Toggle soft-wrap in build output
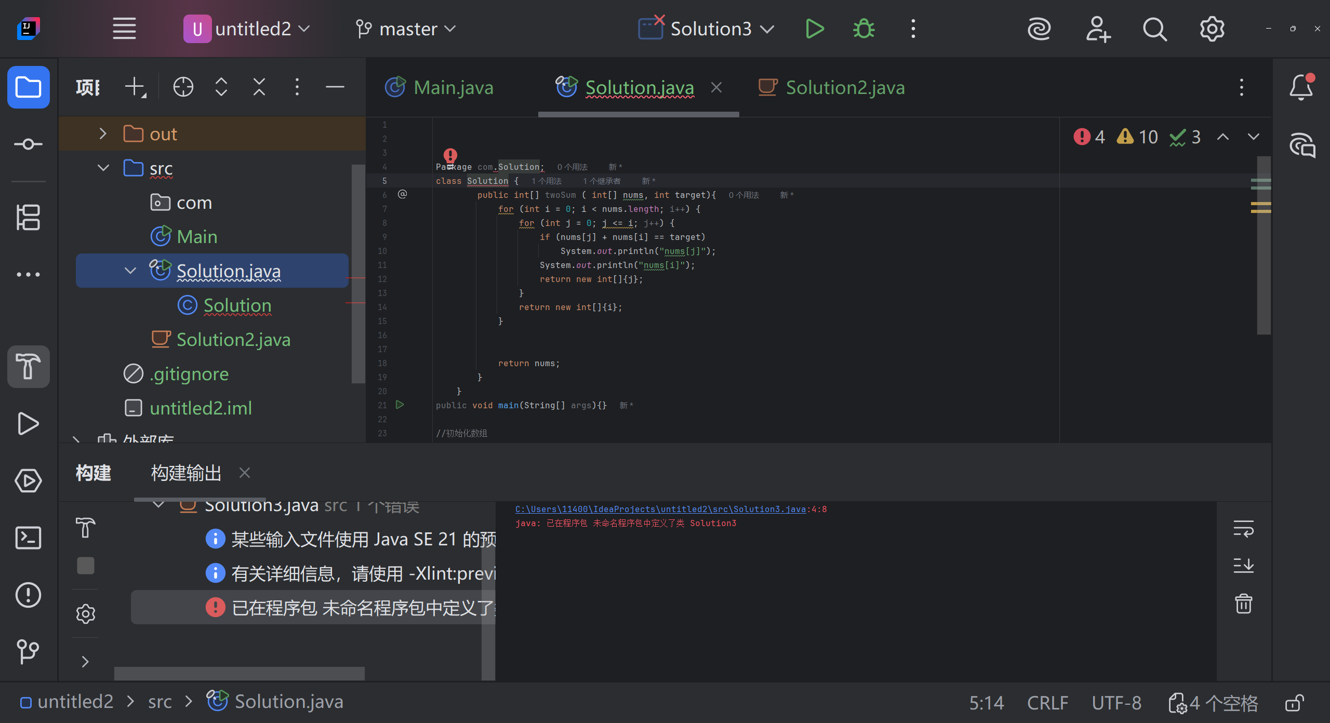The image size is (1330, 723). pyautogui.click(x=1243, y=529)
